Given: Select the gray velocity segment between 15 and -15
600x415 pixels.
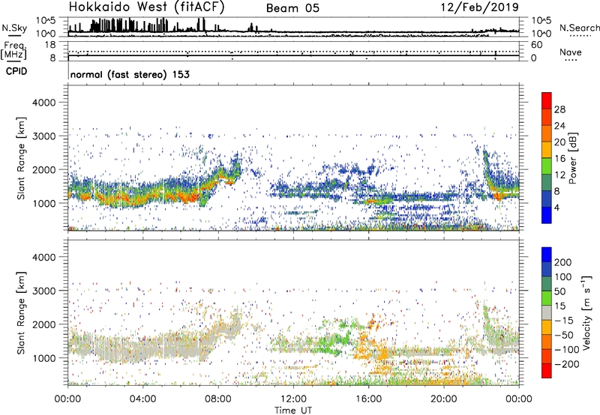Looking at the screenshot, I should coord(547,312).
